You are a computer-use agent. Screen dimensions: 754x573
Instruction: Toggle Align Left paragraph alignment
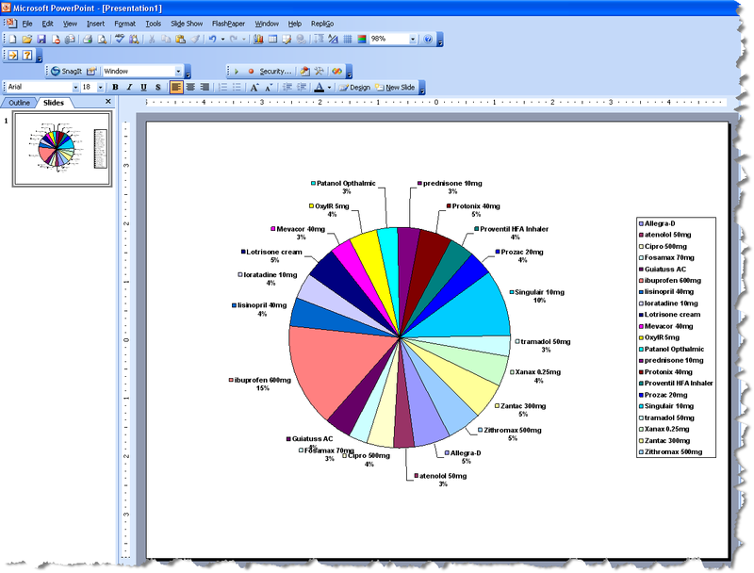pos(176,87)
